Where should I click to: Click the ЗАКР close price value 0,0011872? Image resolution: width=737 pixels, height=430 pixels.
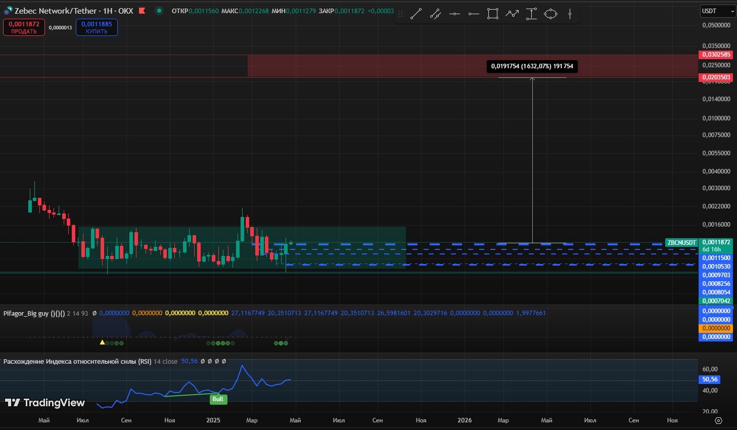point(349,11)
